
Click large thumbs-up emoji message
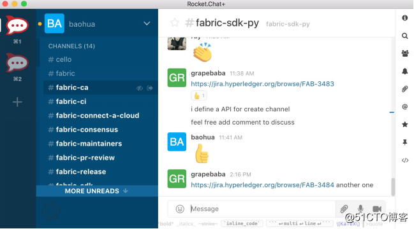coord(202,153)
